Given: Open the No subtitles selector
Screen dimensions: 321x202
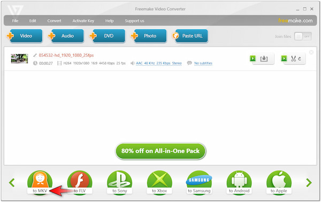Looking at the screenshot, I should tap(203, 63).
